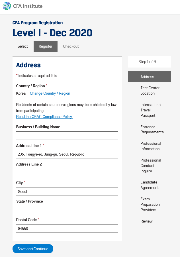Click the Address Line 1 field
Viewport: 180px width, 257px height.
tap(67, 154)
